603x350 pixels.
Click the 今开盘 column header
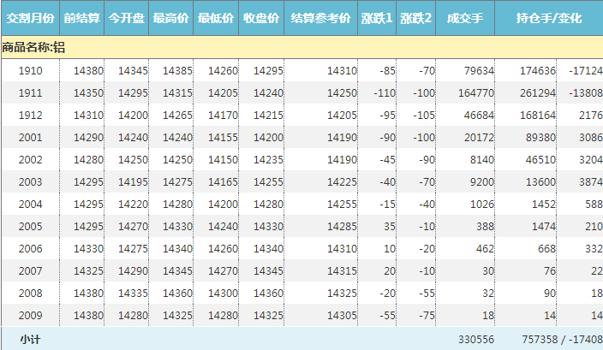tap(126, 18)
